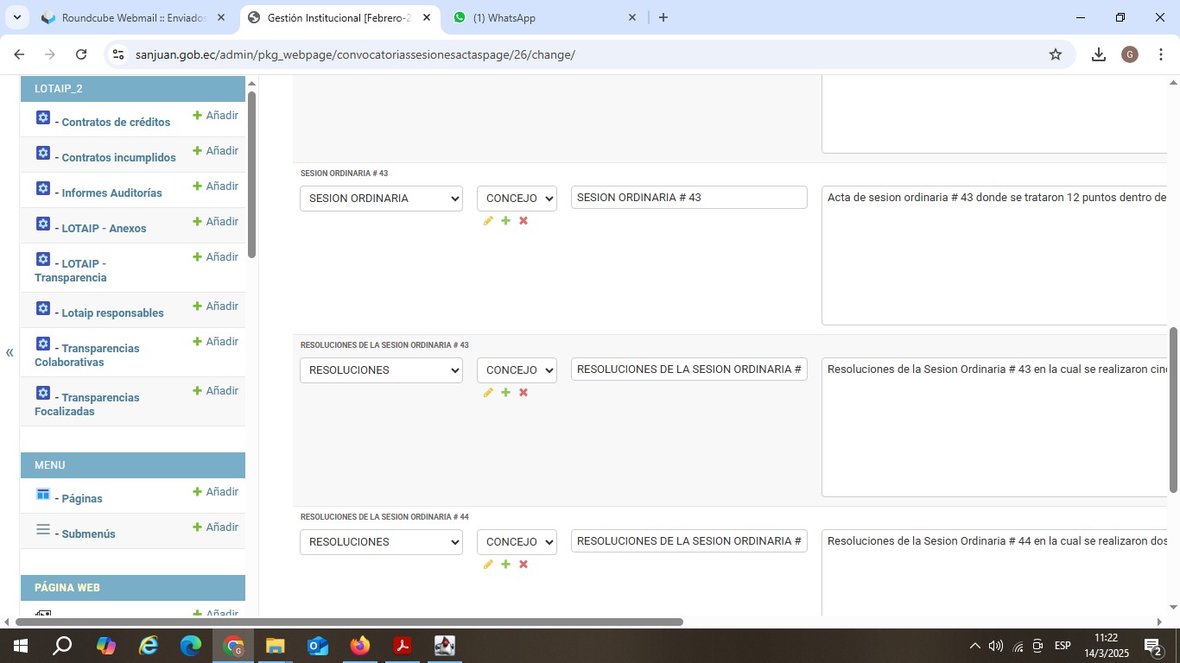Open Contratos de créditos in sidebar
This screenshot has height=663, width=1180.
pyautogui.click(x=116, y=123)
